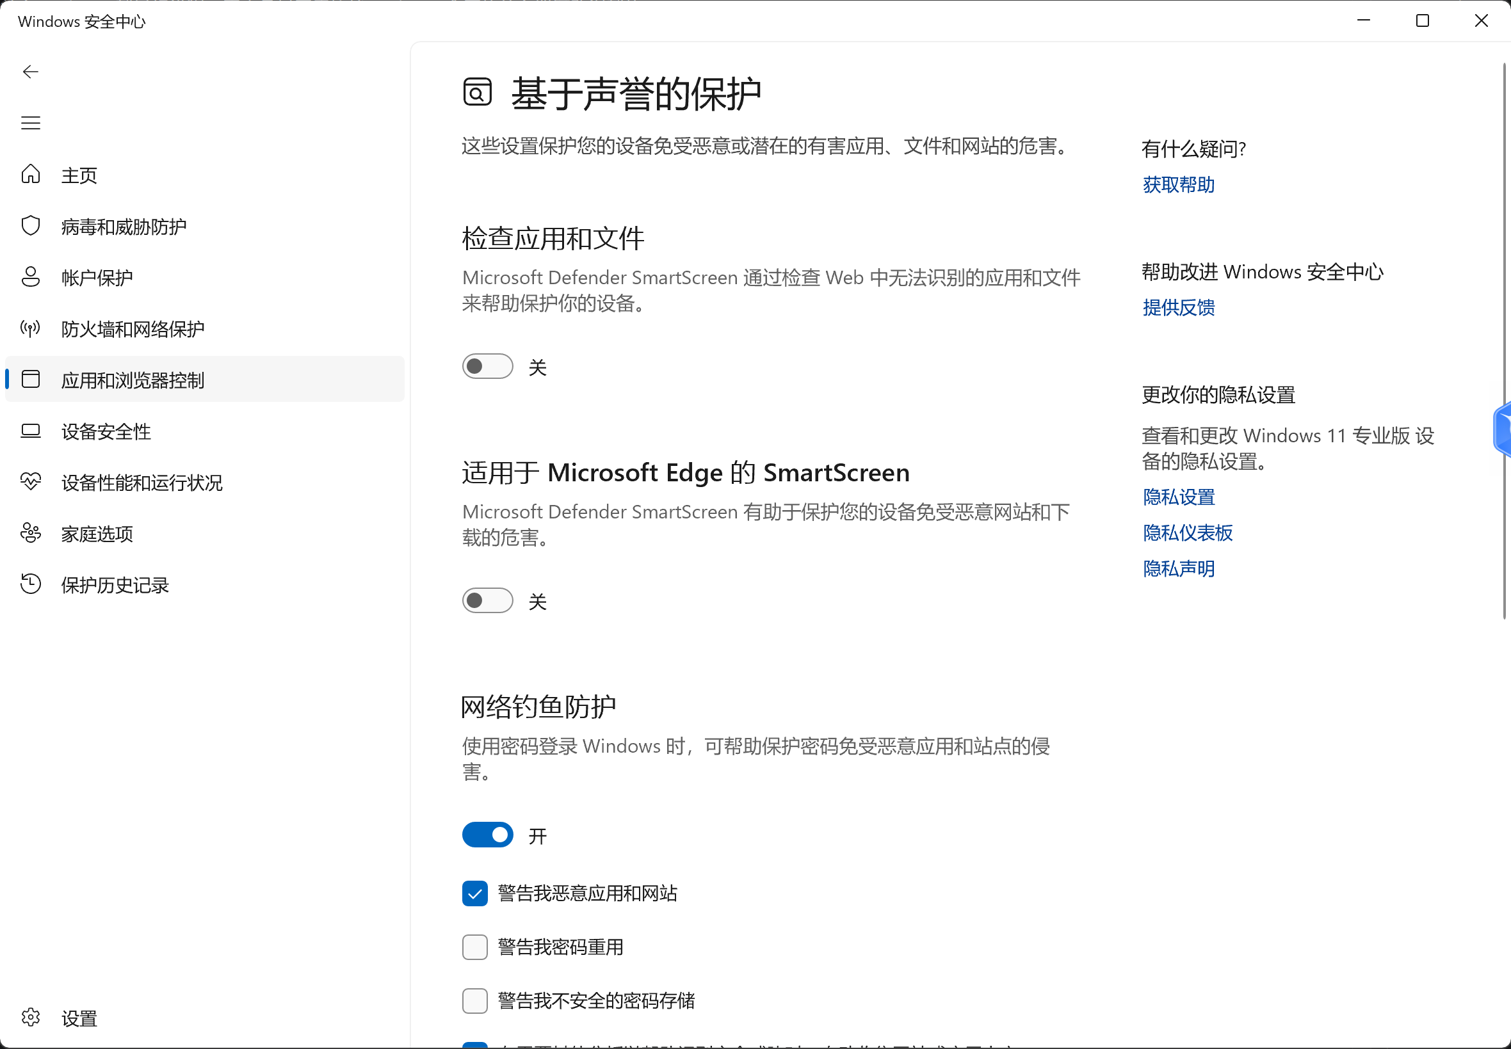Maximize the Windows 安全中心 window
The height and width of the screenshot is (1049, 1511).
[x=1422, y=20]
